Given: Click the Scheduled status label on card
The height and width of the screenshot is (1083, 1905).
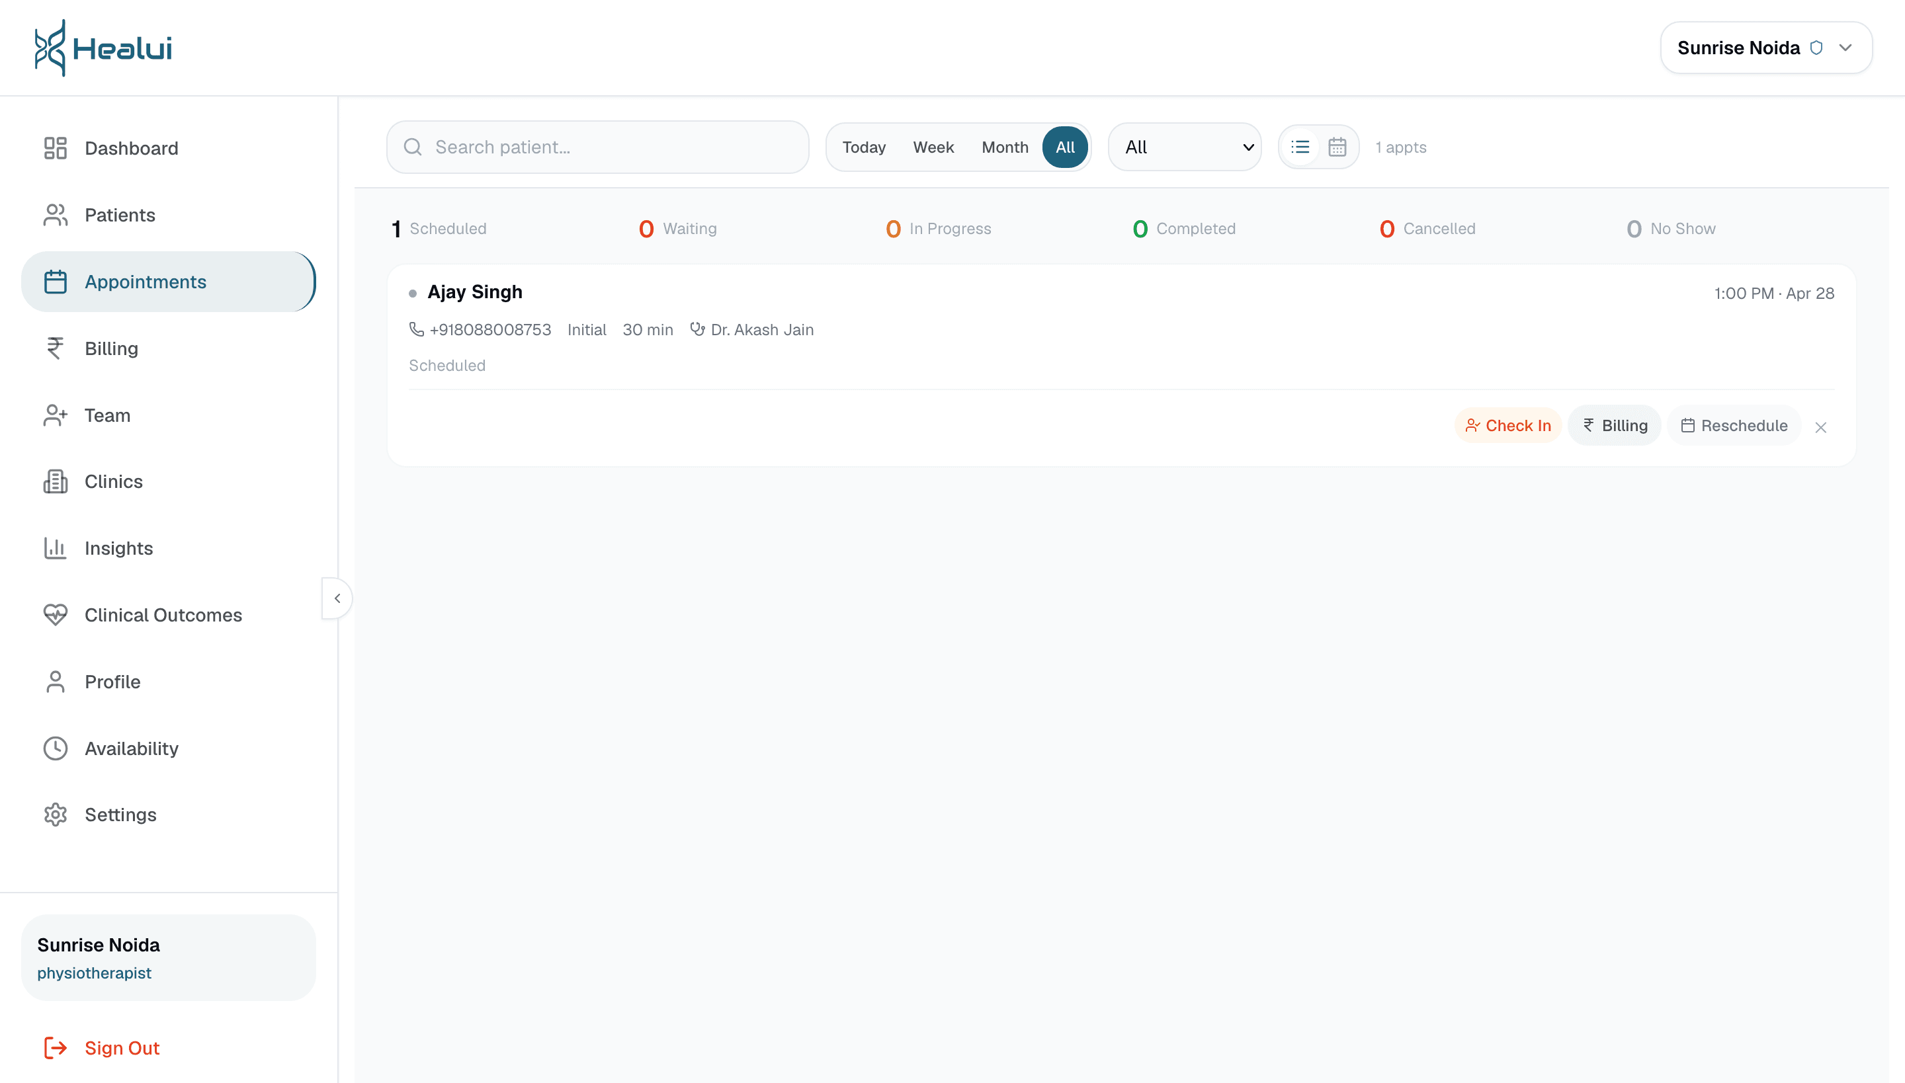Looking at the screenshot, I should pos(446,365).
